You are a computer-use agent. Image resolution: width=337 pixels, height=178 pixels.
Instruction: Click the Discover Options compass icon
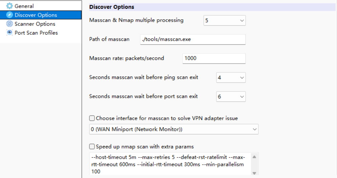tap(9, 15)
